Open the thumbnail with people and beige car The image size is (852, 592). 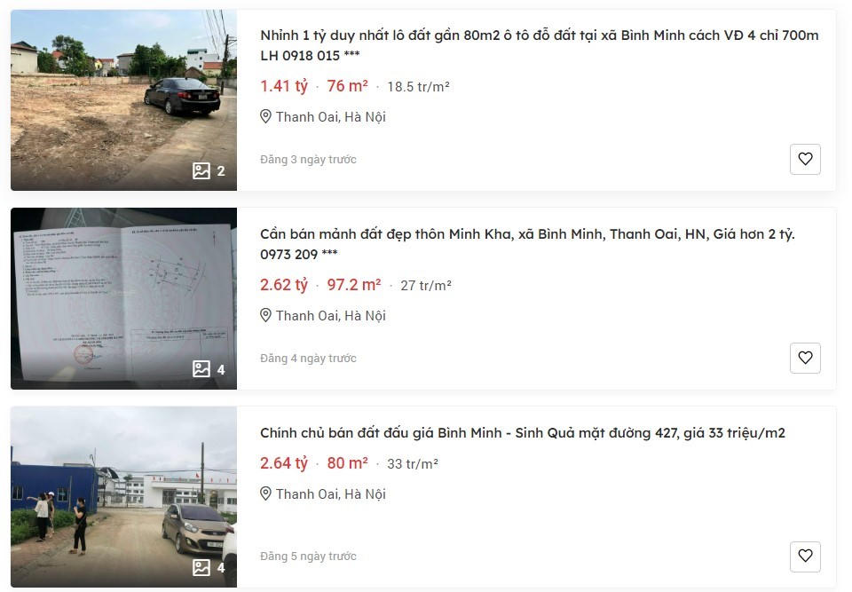(124, 497)
